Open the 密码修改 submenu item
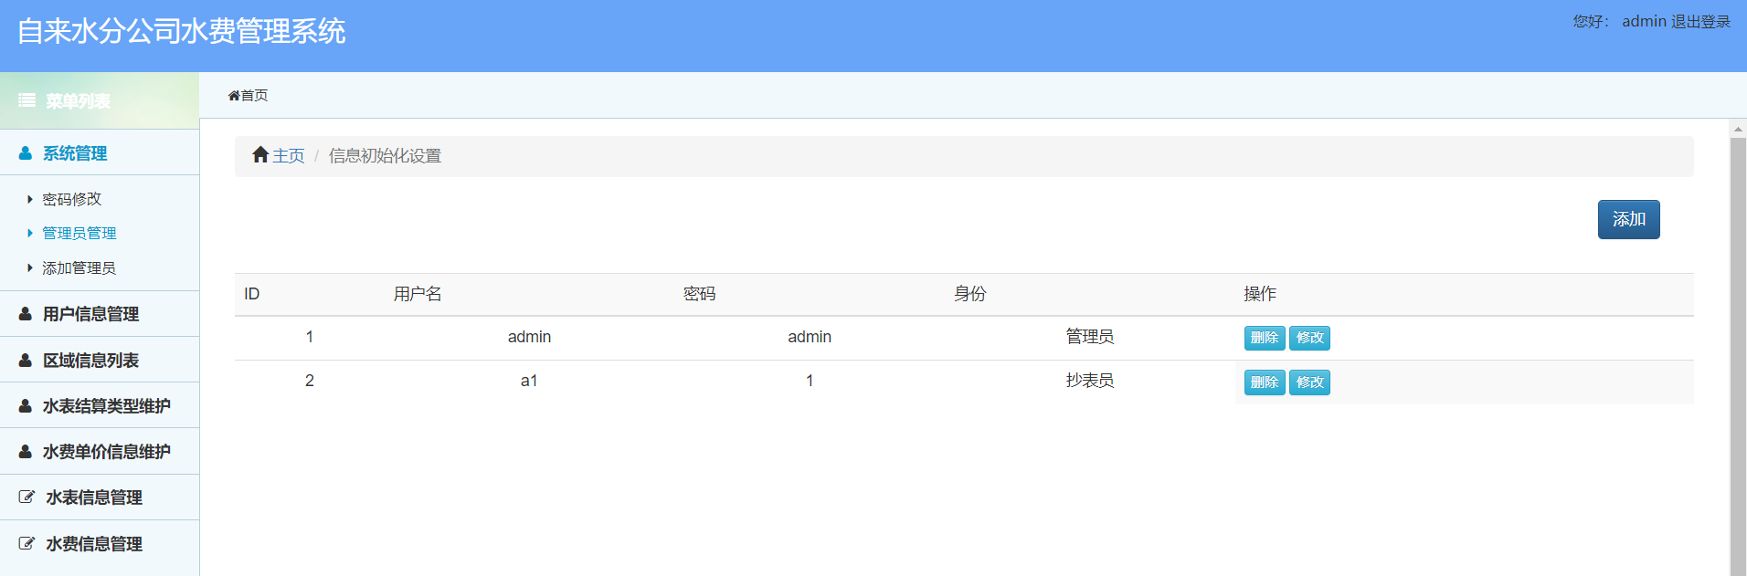Image resolution: width=1747 pixels, height=576 pixels. pos(72,199)
